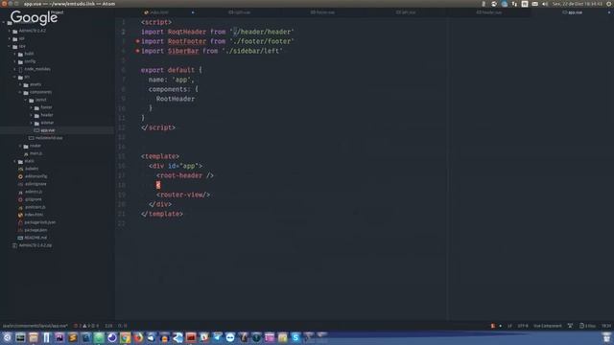Open Telegram from the taskbar
Image resolution: width=614 pixels, height=345 pixels.
point(217,337)
